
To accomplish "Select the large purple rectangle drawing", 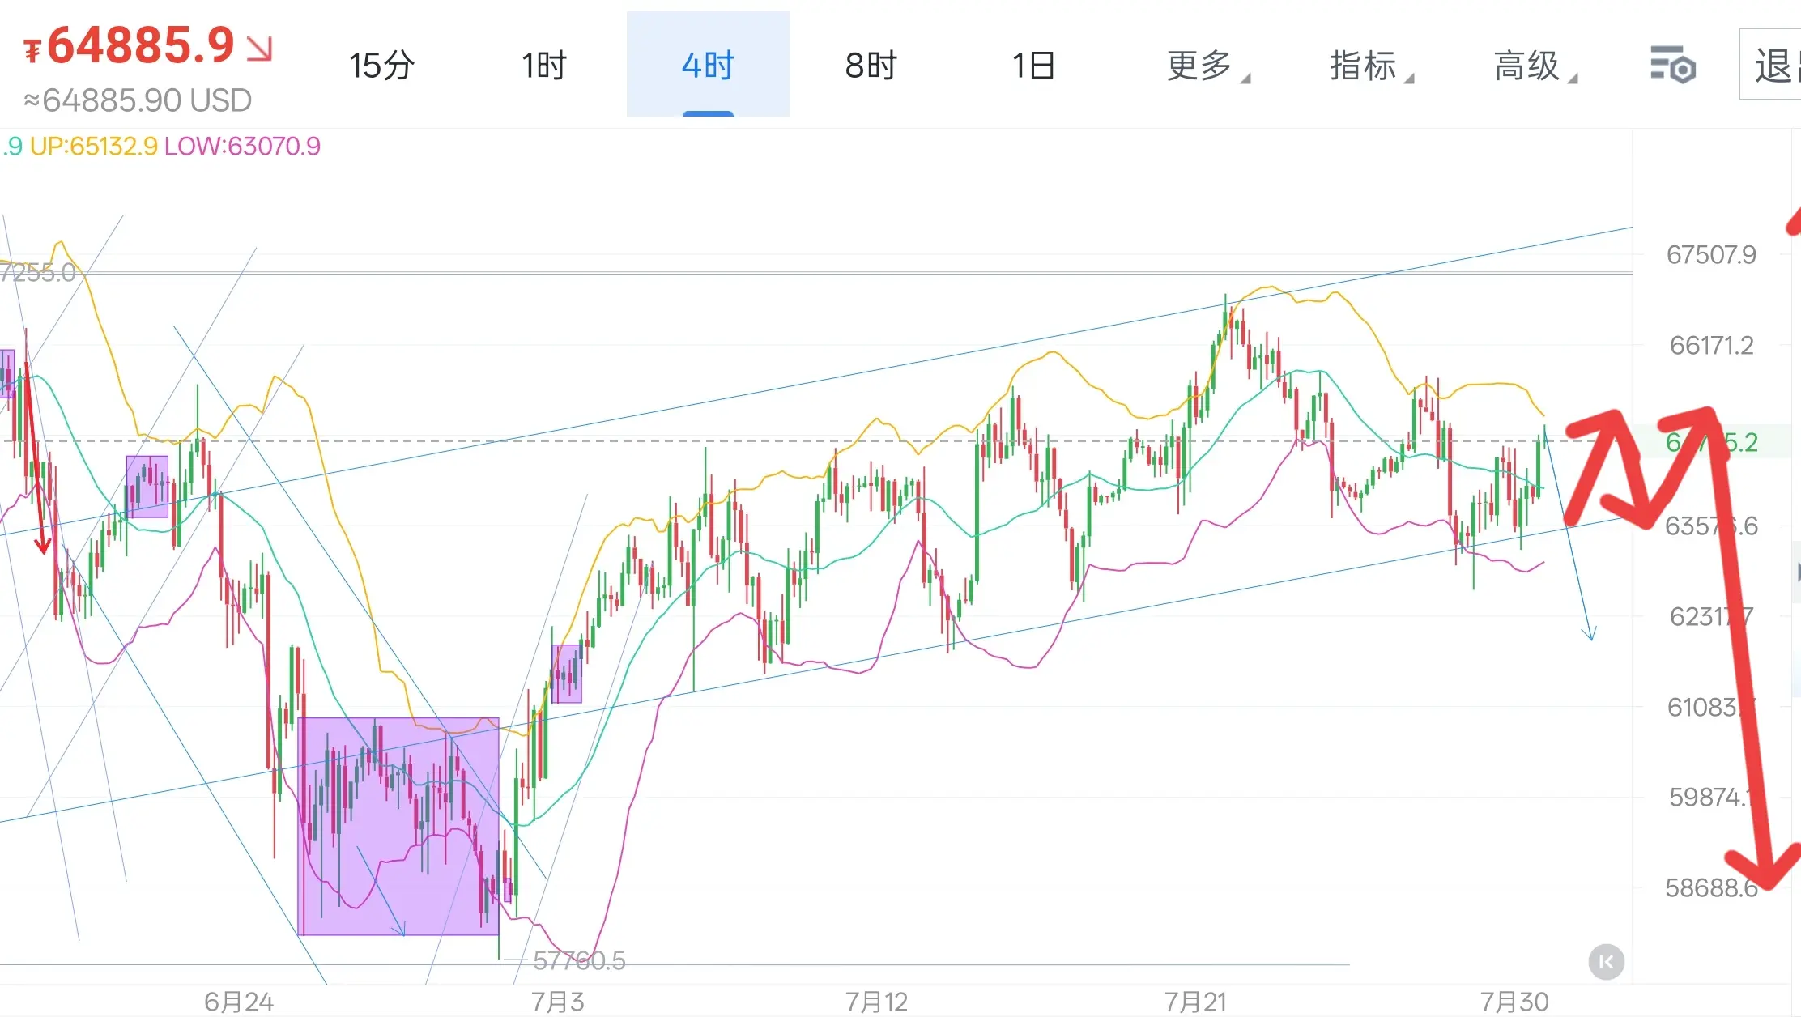I will [398, 826].
